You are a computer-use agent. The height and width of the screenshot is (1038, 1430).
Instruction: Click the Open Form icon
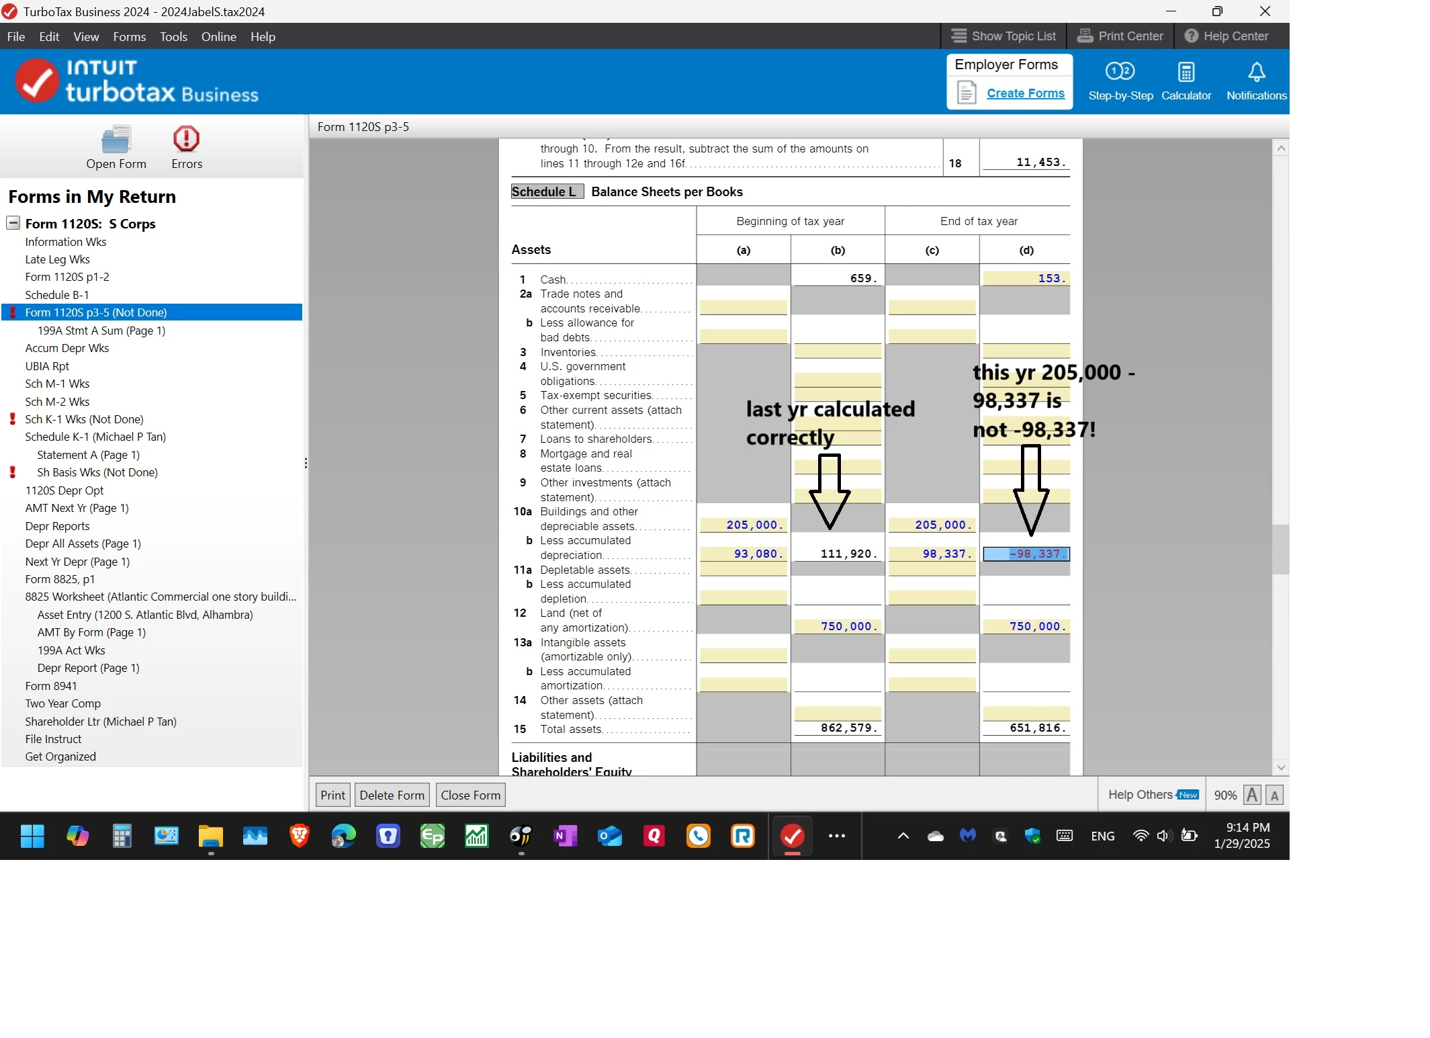point(116,140)
